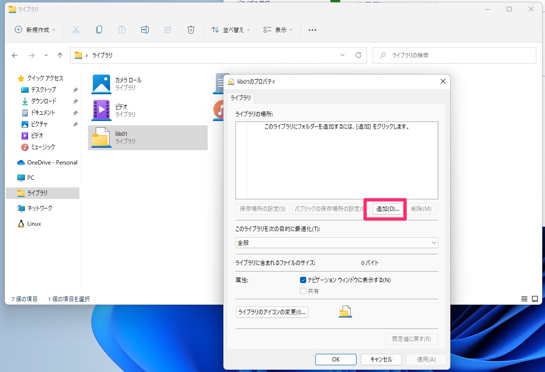
Task: Select ネットワーク in navigation pane
Action: [39, 208]
